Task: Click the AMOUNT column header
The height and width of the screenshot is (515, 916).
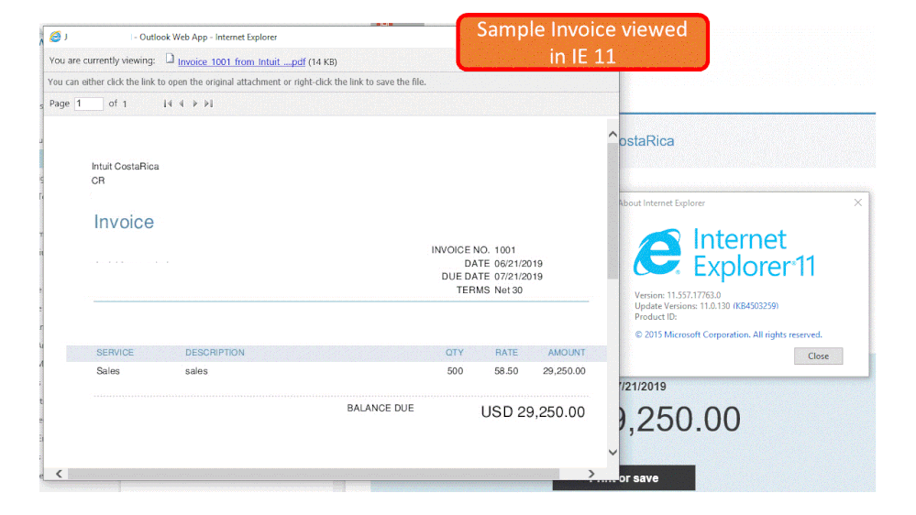Action: pos(566,353)
